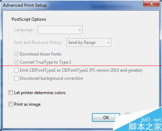Click the Language field label

pyautogui.click(x=24, y=30)
